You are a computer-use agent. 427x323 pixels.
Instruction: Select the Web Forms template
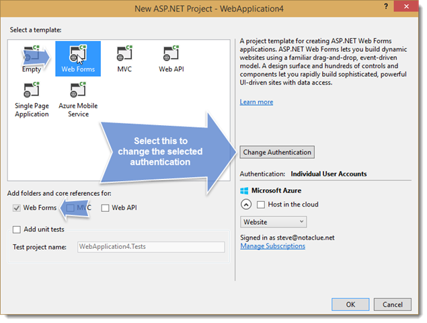[x=78, y=59]
